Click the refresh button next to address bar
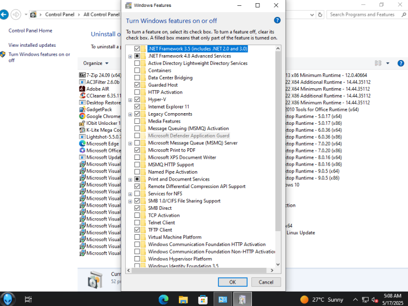Image resolution: width=408 pixels, height=306 pixels. [320, 14]
